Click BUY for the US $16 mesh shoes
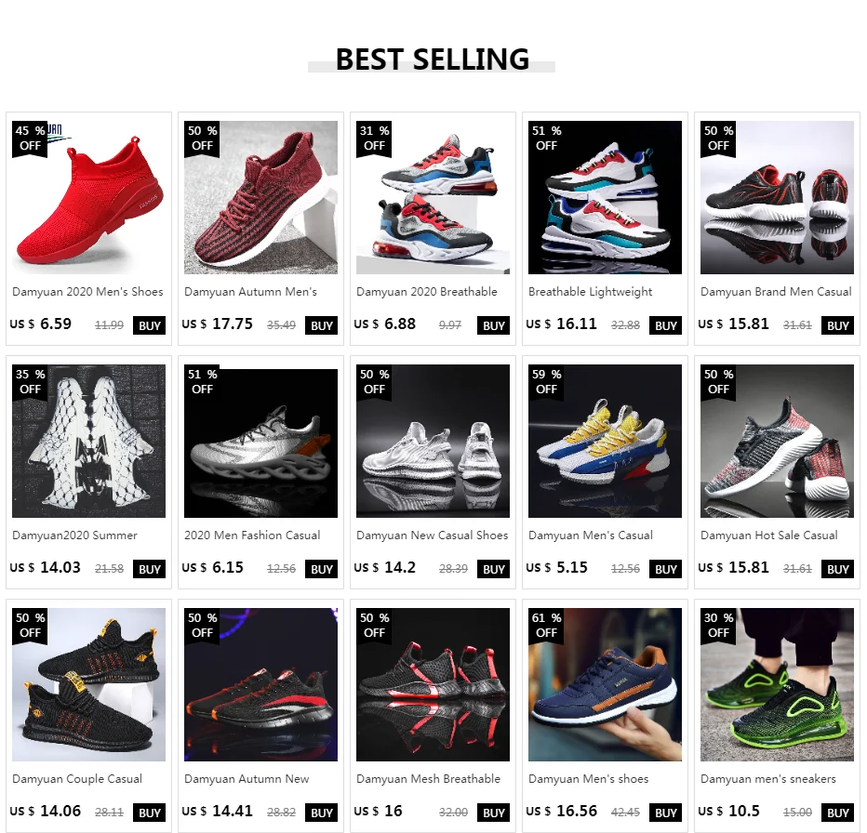 493,813
